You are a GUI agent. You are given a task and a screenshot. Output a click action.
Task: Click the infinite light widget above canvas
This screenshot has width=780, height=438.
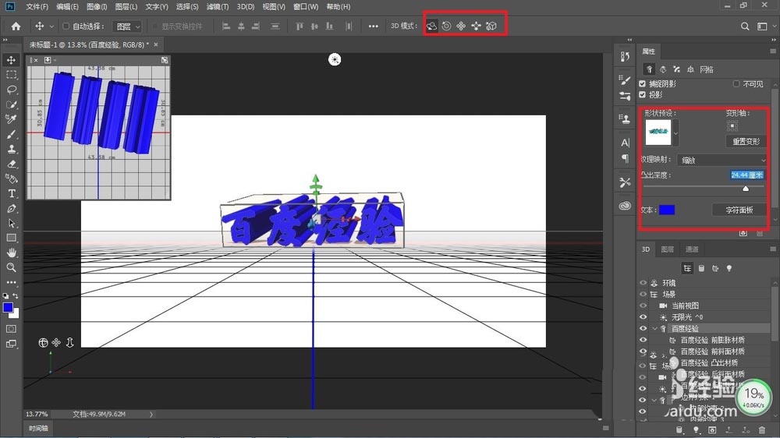pyautogui.click(x=335, y=60)
